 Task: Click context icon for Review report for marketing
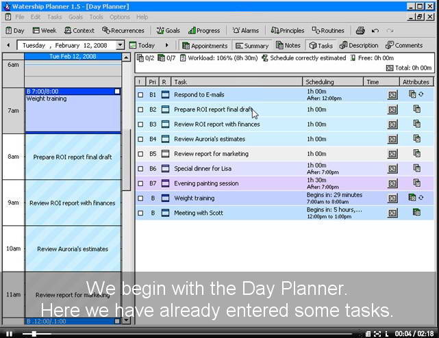166,154
